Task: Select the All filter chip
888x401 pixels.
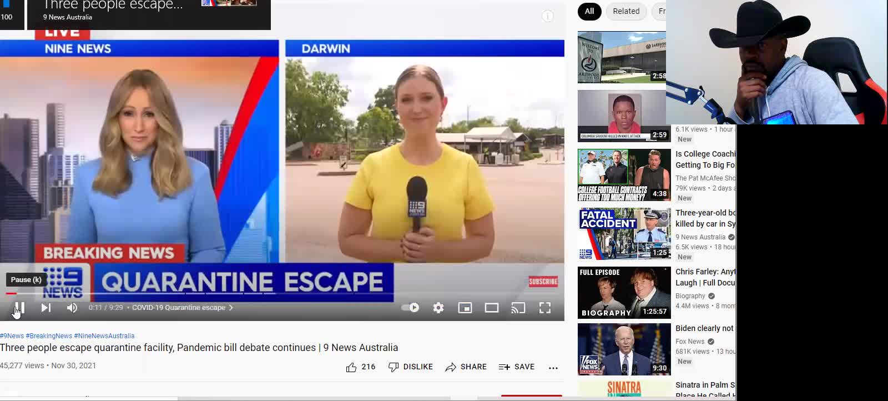Action: (589, 11)
